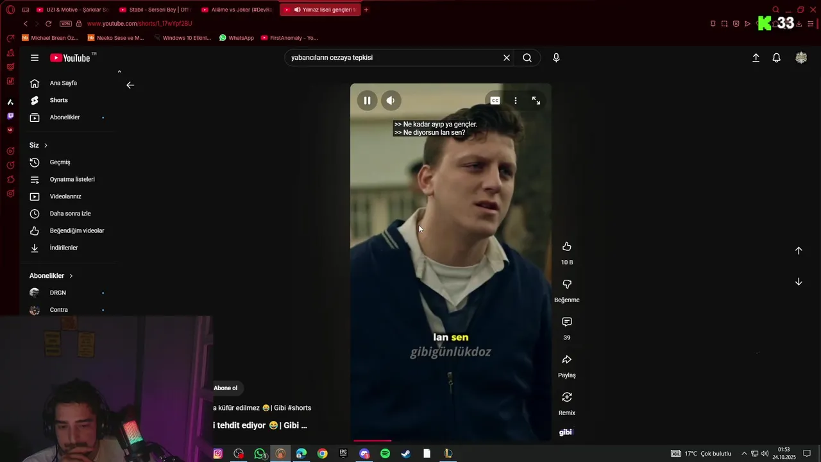Switch to the UZI & Motive browser tab
Screen dimensions: 821x462
point(72,10)
